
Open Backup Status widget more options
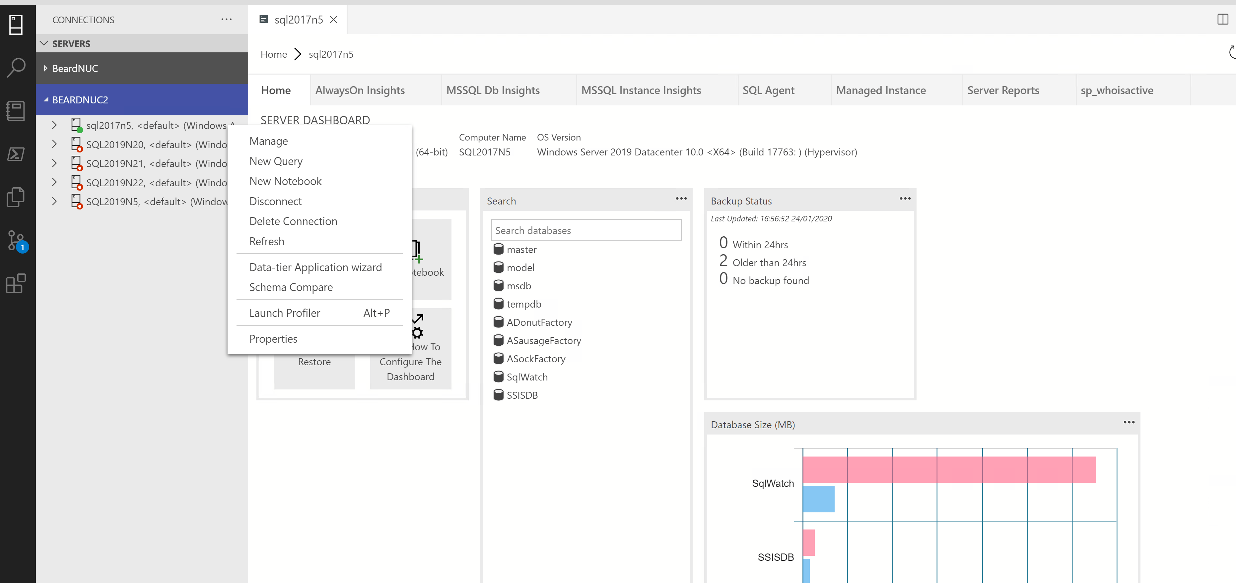(905, 199)
